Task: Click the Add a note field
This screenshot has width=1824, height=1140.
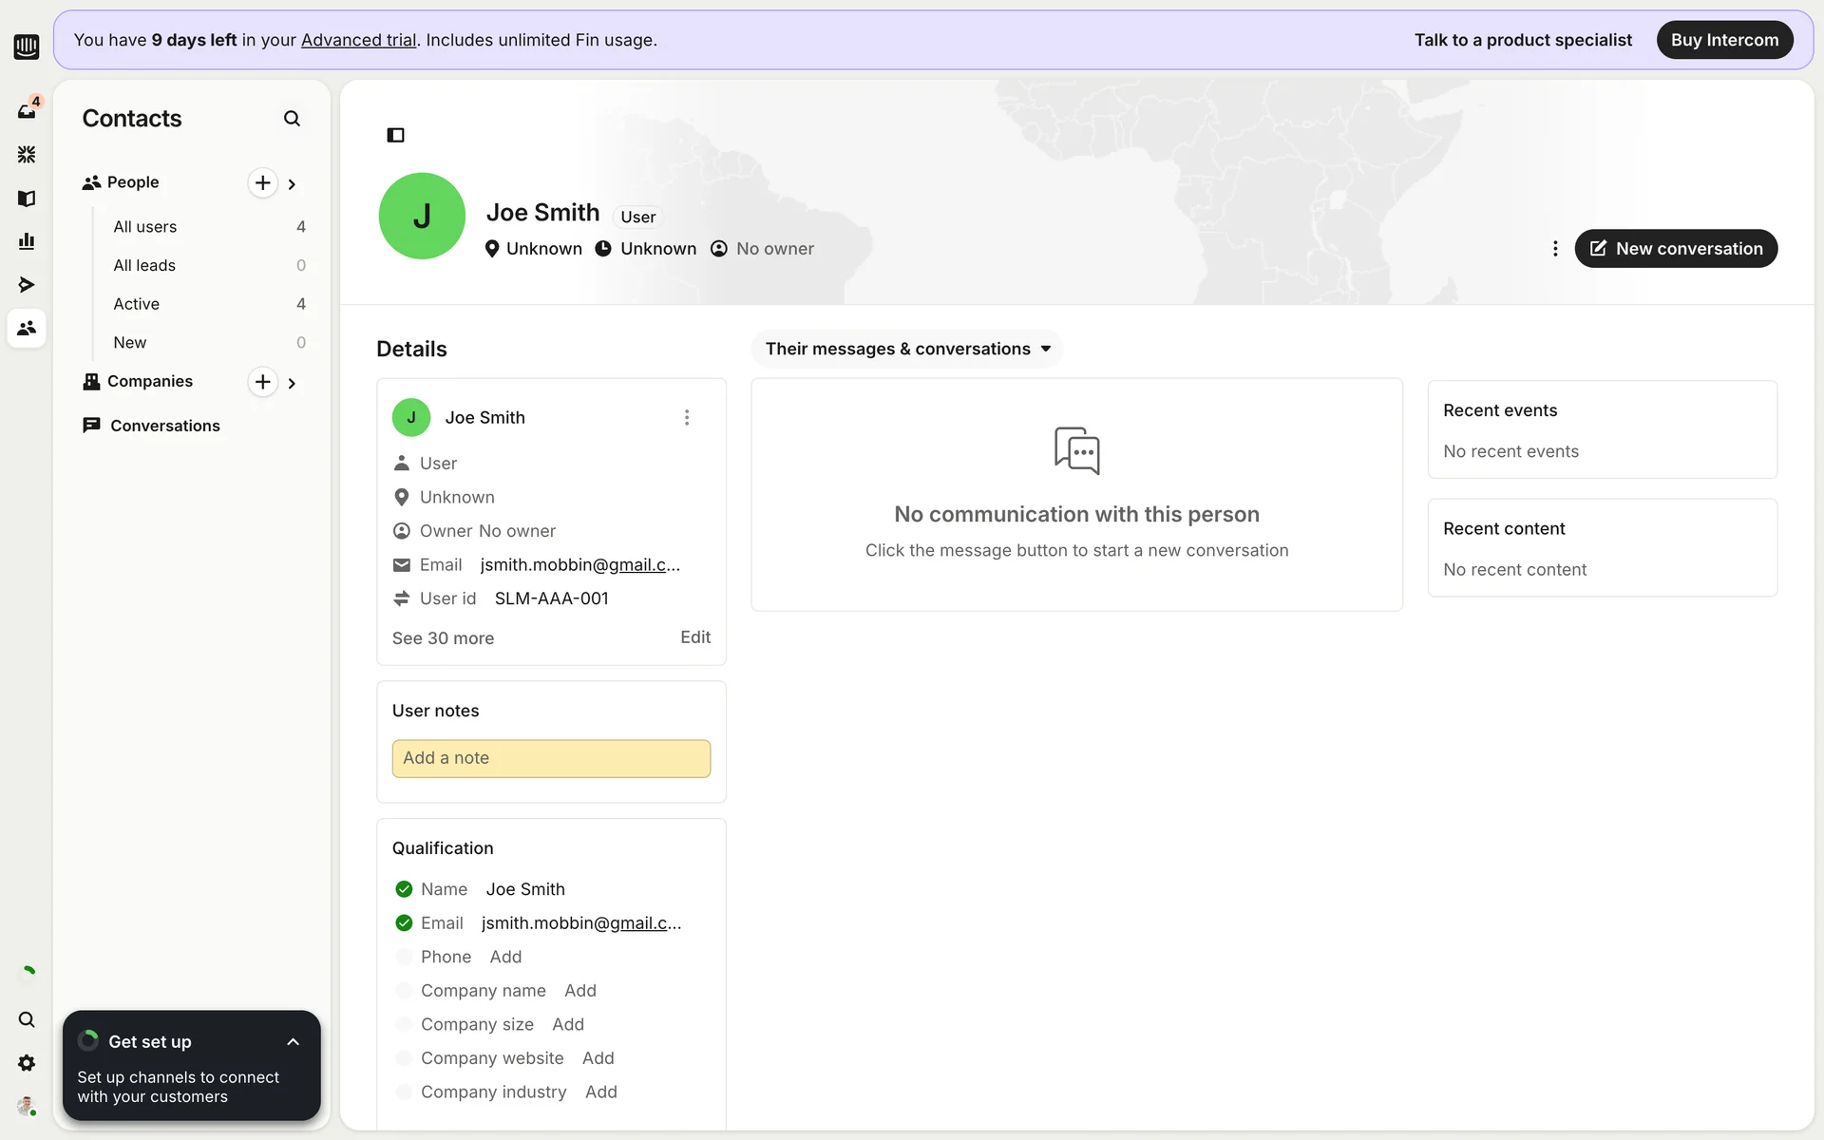Action: click(x=551, y=758)
